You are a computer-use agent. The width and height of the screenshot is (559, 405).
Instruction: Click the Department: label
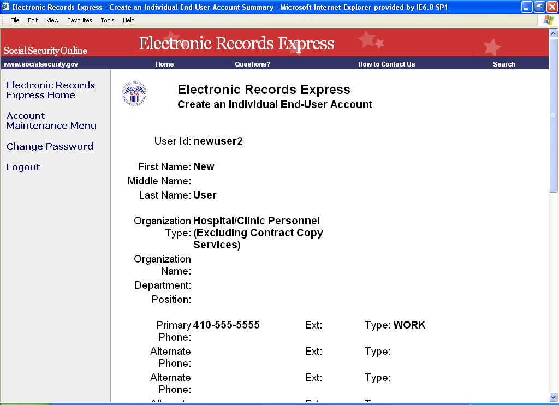coord(163,285)
